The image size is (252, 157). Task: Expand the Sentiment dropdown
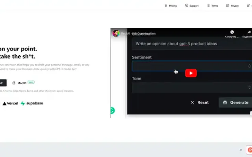coord(192,66)
